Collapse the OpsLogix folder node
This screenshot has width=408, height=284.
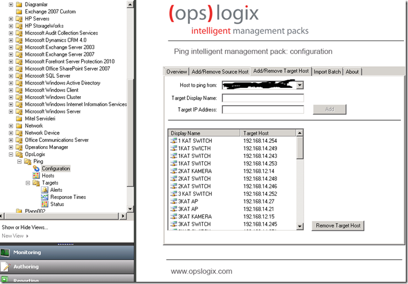point(11,155)
